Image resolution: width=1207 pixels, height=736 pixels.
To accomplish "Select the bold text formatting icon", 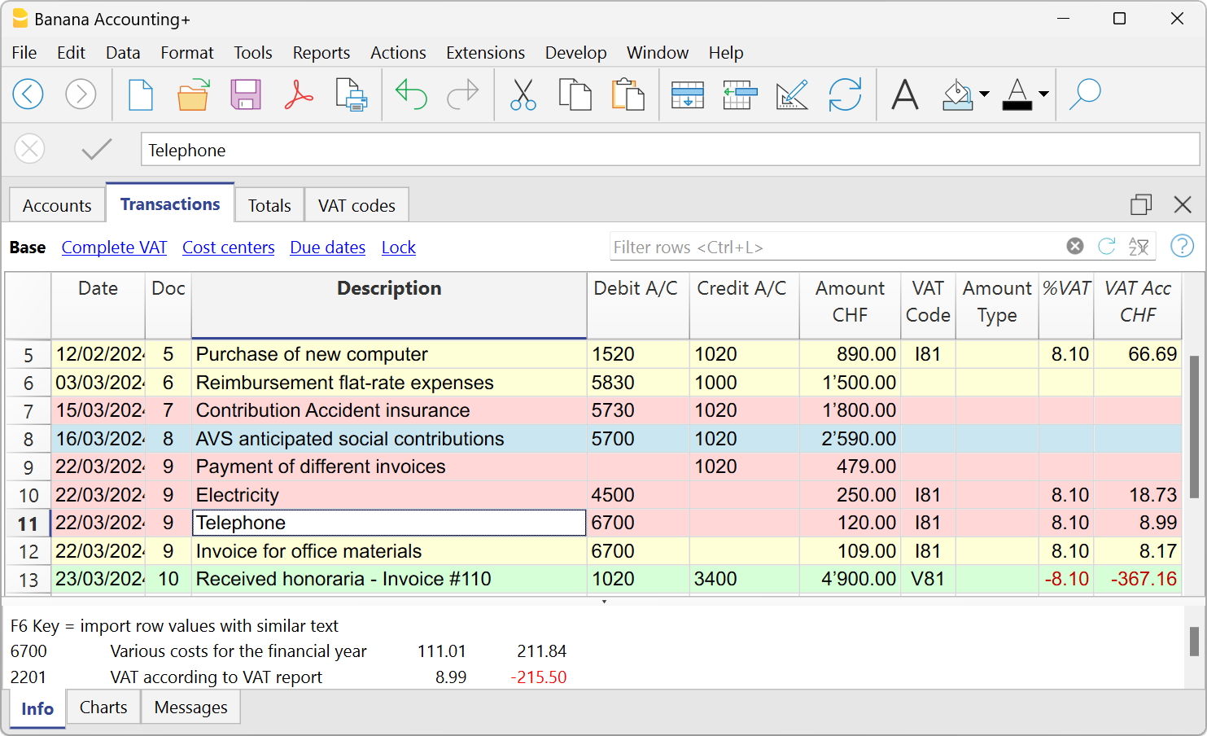I will (x=905, y=95).
